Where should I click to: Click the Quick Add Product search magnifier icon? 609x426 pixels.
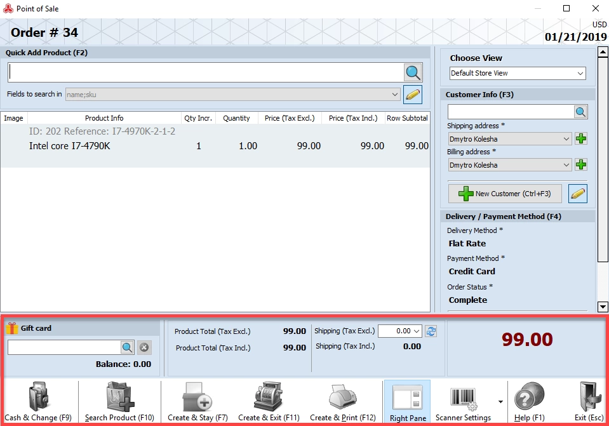(413, 72)
